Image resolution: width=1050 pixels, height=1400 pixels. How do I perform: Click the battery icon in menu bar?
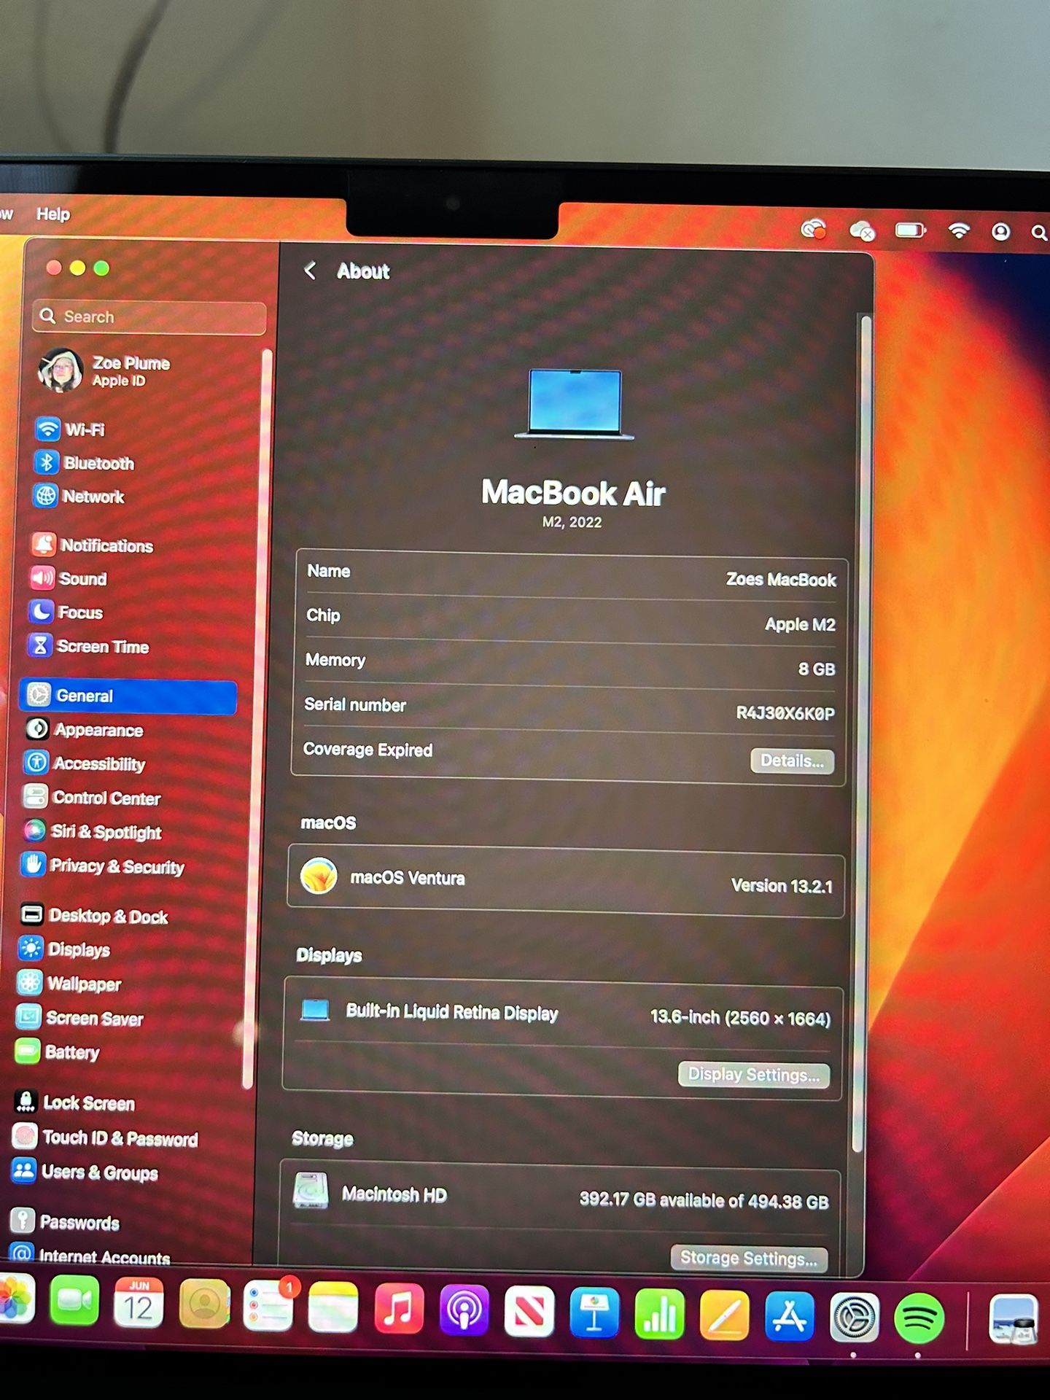pyautogui.click(x=910, y=230)
